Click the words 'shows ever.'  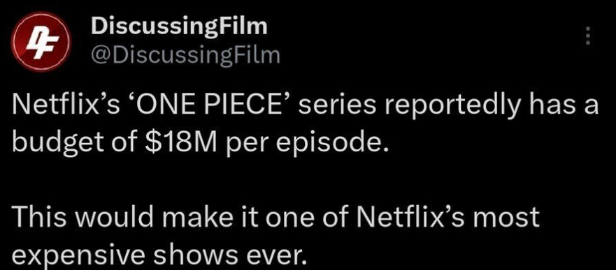tap(229, 255)
